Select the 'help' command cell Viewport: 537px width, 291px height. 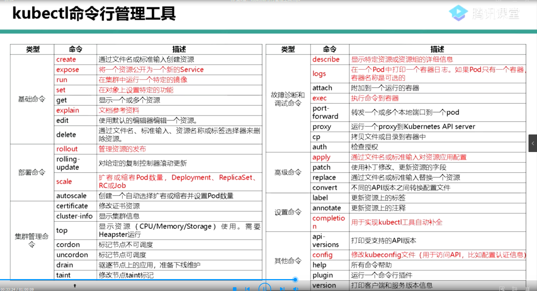pos(330,265)
